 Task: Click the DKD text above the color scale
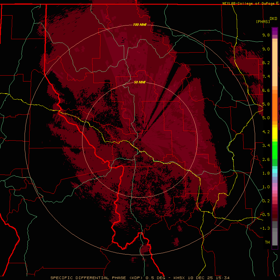click(x=273, y=19)
